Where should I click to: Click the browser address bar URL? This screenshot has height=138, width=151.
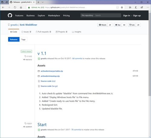(65, 7)
